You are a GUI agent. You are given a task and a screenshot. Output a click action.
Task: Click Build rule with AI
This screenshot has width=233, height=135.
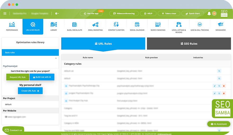42,77
